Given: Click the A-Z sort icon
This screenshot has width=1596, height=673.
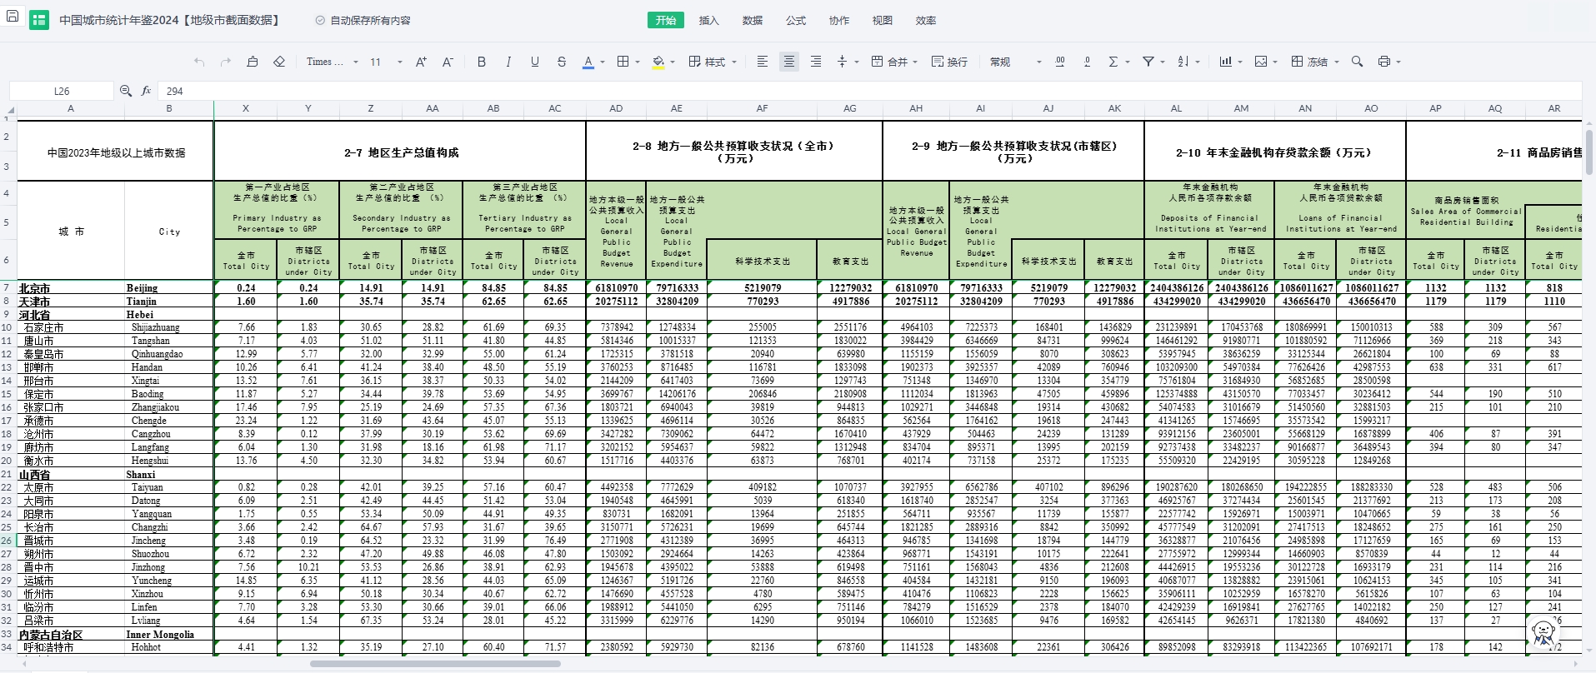Looking at the screenshot, I should (x=1183, y=62).
